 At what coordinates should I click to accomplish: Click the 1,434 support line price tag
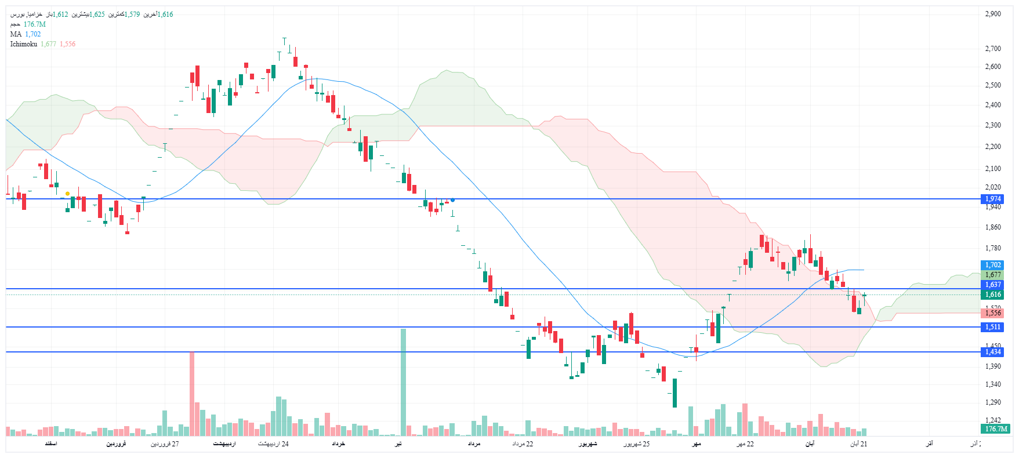coord(993,352)
